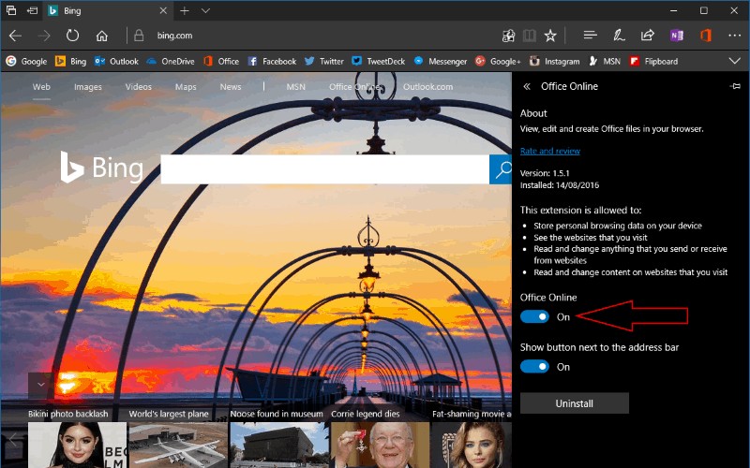The width and height of the screenshot is (750, 468).
Task: Open Messenger favorite in favorites bar
Action: tap(440, 61)
